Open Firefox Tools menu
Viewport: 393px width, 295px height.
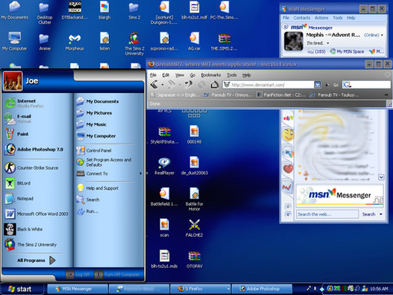tap(232, 75)
